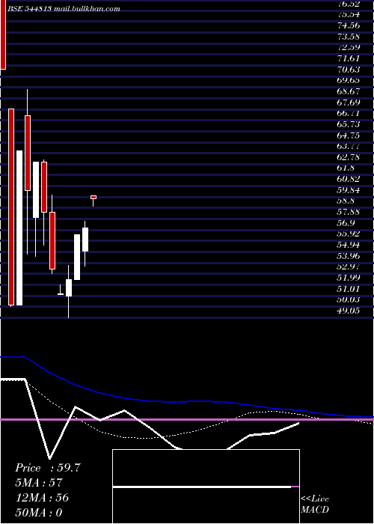The width and height of the screenshot is (374, 524).
Task: Click the 50.03 price axis label
Action: [x=349, y=299]
